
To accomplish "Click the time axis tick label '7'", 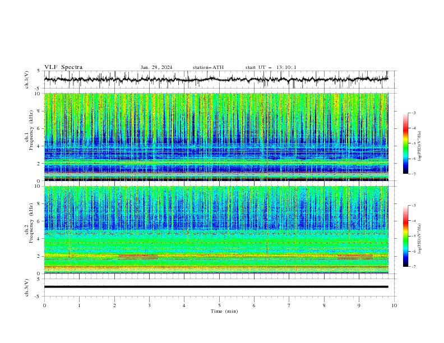I will pyautogui.click(x=289, y=305).
